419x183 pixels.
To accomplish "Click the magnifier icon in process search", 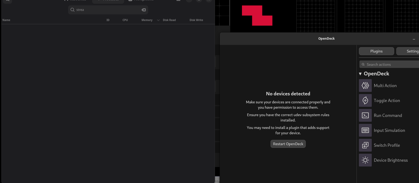I will click(x=72, y=10).
